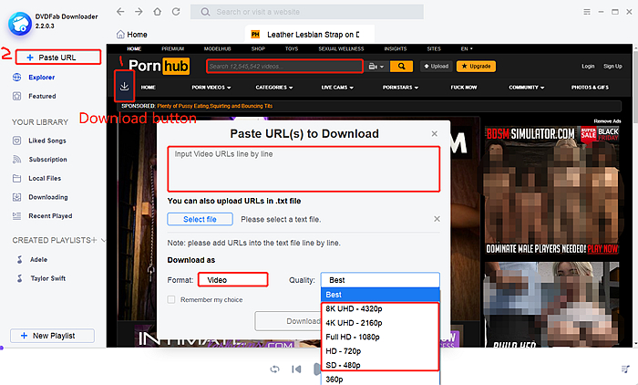Click the purple playback progress handle

click(x=2, y=348)
